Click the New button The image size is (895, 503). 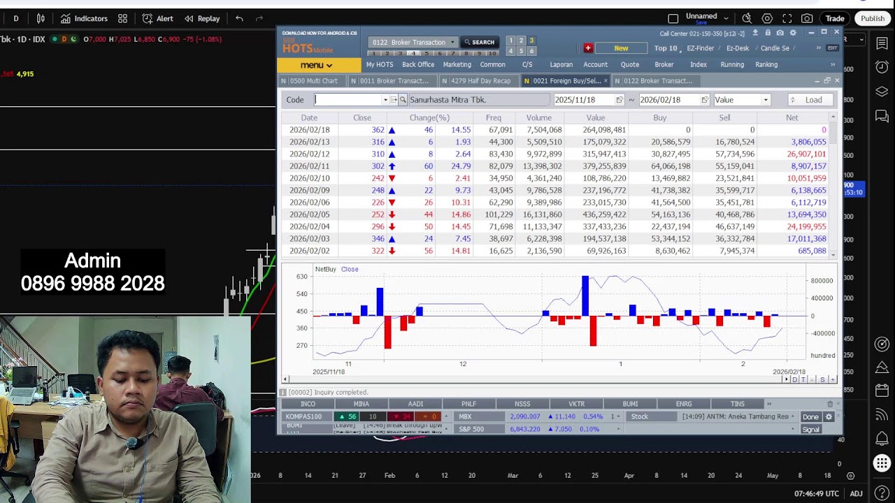tap(621, 48)
